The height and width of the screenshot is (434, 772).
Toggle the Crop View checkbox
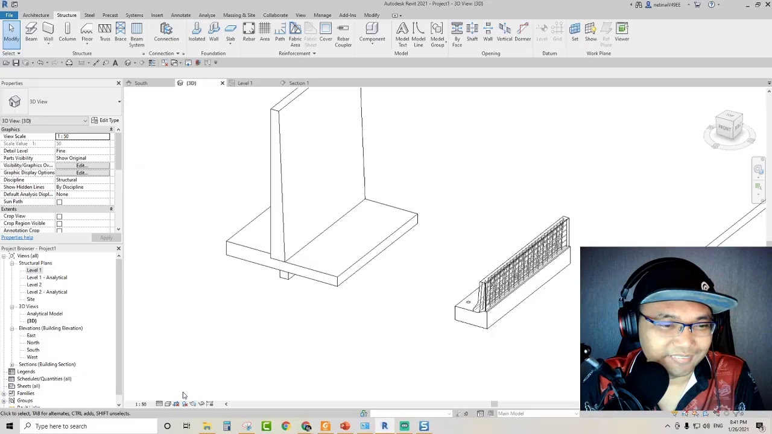(59, 216)
